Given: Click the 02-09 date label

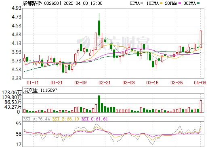Looking at the screenshot, I should tap(81, 83).
